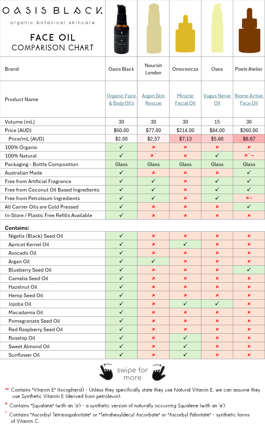Image resolution: width=265 pixels, height=425 pixels.
Task: Click the Oasis Black Hemp Seed Oil checkmark
Action: (121, 295)
